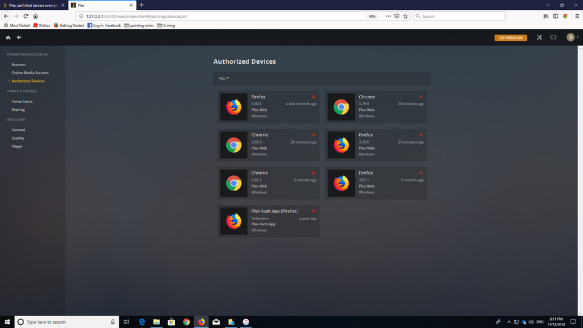This screenshot has width=583, height=328.
Task: Open Sharing settings
Action: coord(18,110)
